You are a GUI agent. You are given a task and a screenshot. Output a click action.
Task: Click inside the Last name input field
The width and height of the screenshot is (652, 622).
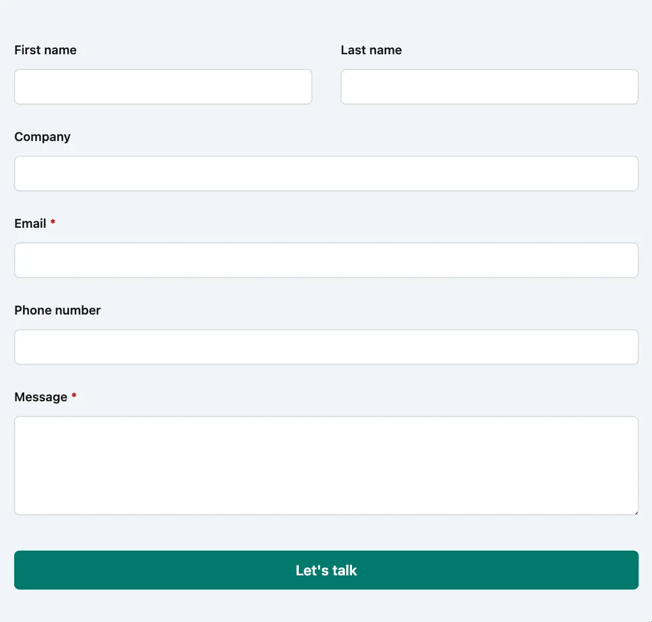(x=489, y=86)
